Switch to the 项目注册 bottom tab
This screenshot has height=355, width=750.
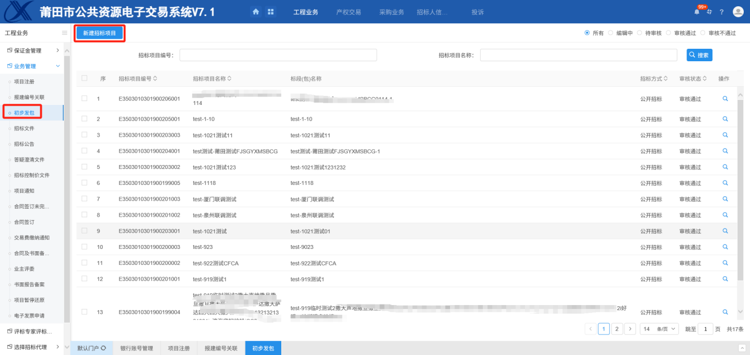178,348
